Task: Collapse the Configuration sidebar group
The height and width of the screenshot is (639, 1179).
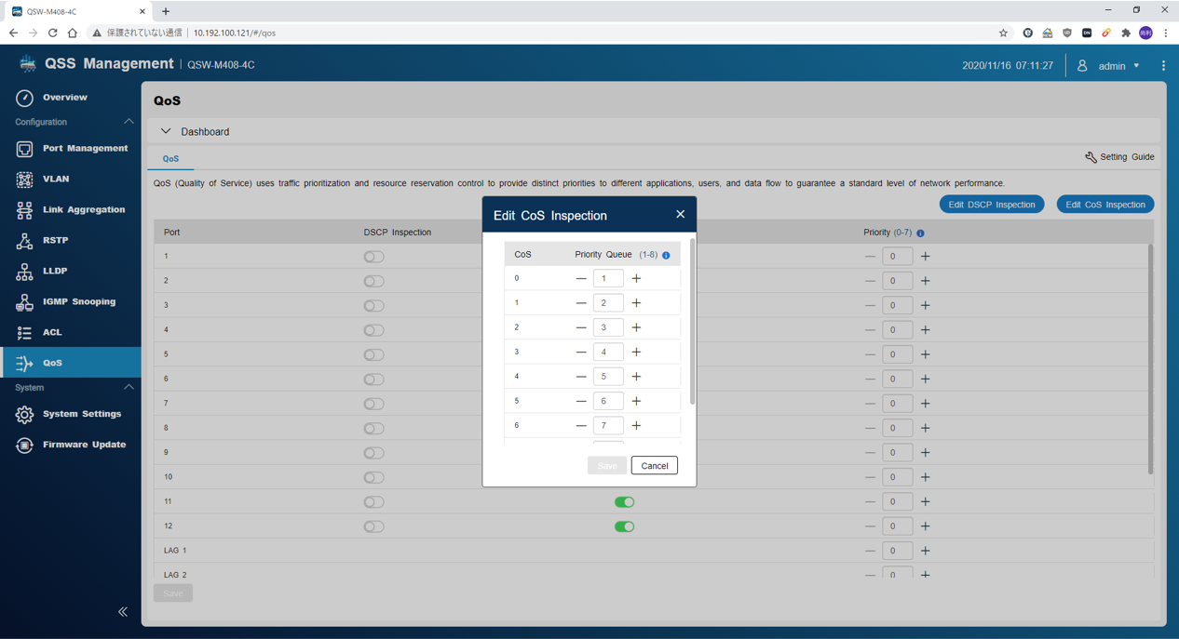Action: pyautogui.click(x=129, y=122)
